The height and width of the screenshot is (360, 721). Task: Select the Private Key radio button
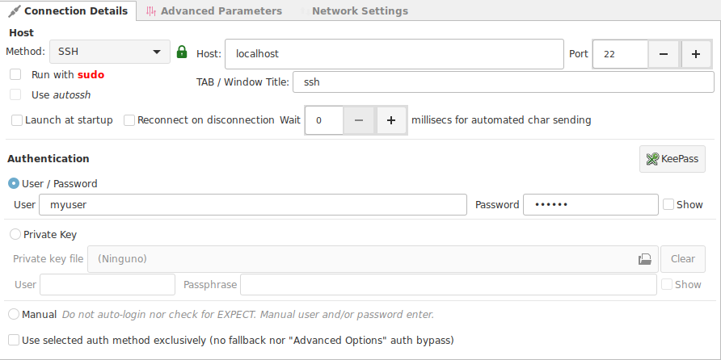pos(15,234)
